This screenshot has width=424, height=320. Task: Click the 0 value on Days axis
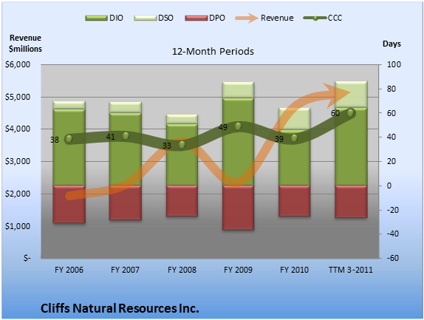(389, 185)
